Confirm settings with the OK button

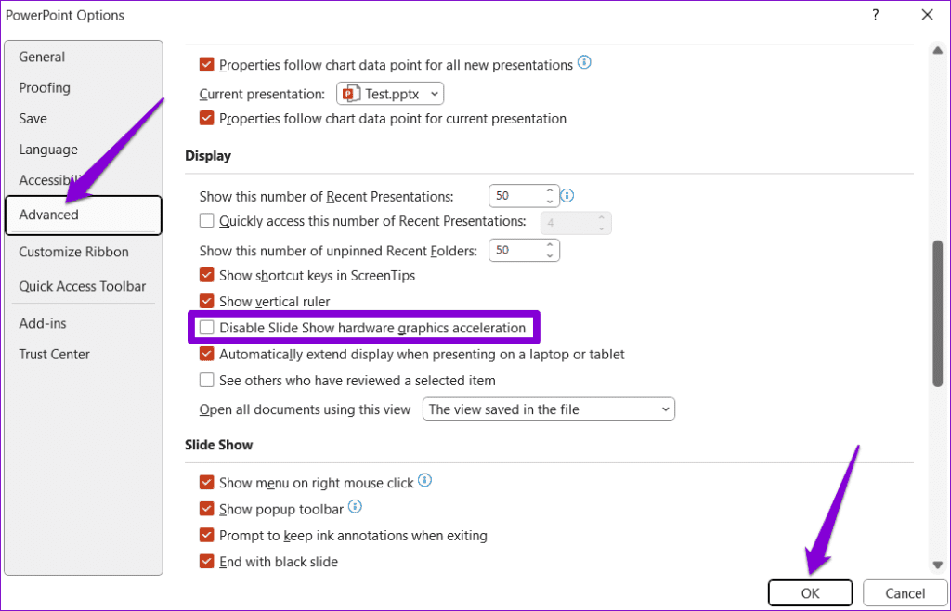(x=810, y=592)
